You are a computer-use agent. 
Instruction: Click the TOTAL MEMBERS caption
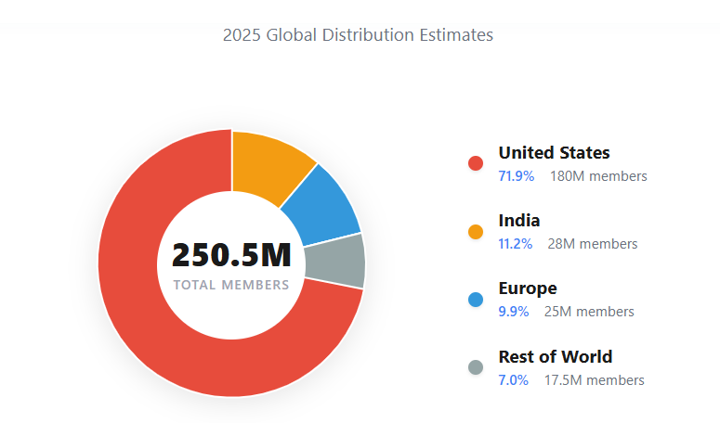[231, 285]
